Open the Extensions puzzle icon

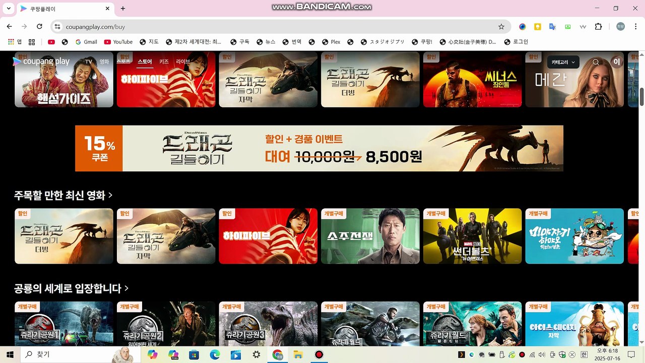click(599, 27)
